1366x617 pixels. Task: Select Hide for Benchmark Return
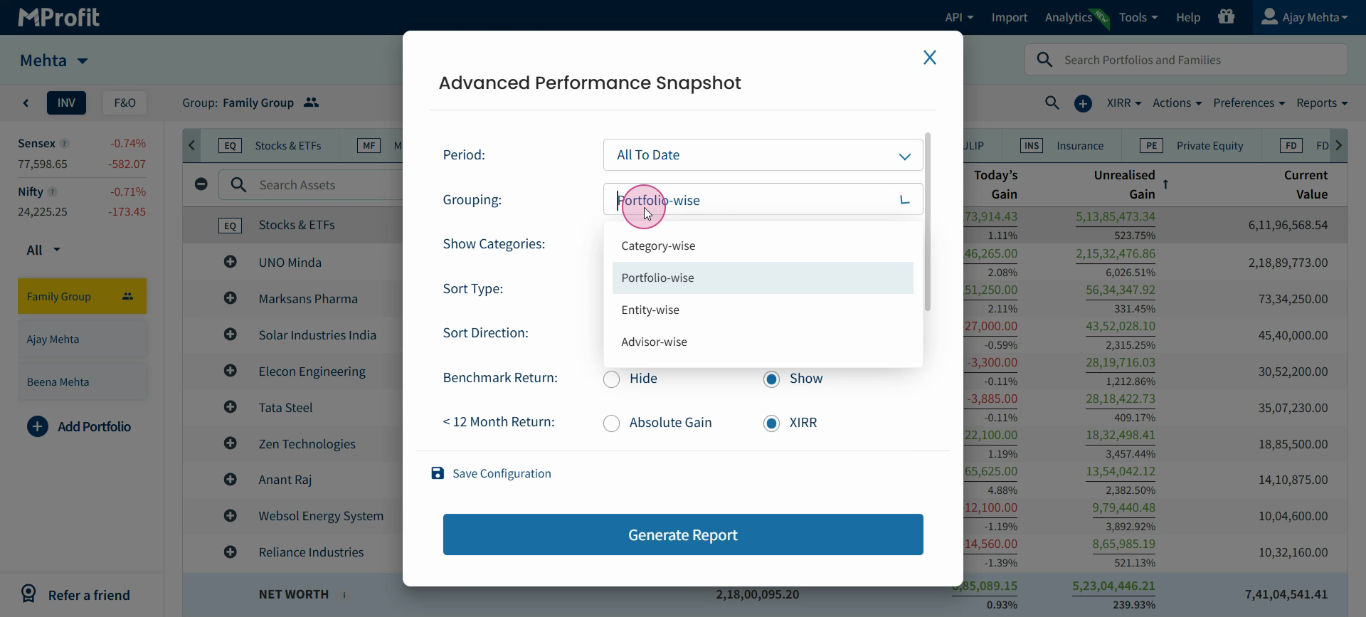coord(611,379)
